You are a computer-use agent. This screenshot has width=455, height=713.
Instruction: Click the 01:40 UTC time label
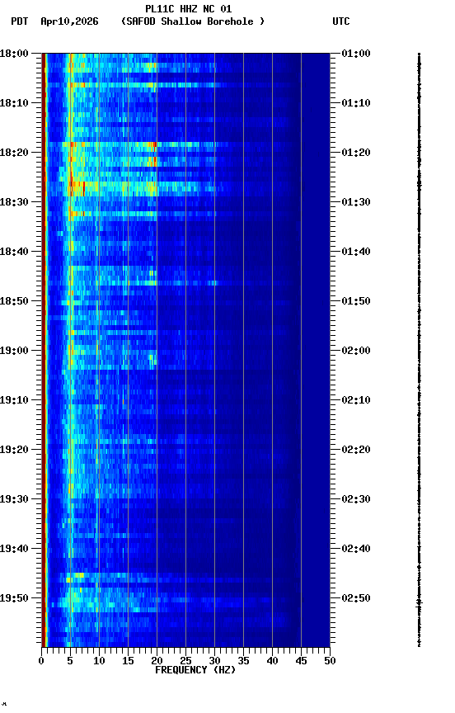coord(356,252)
